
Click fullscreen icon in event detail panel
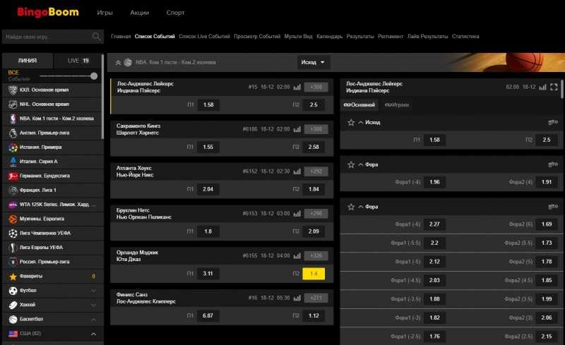click(554, 87)
